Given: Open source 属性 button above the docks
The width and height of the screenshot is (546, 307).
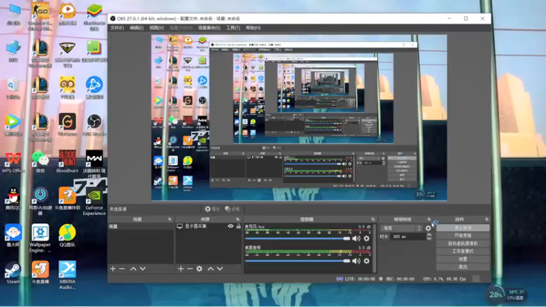Looking at the screenshot, I should point(212,209).
